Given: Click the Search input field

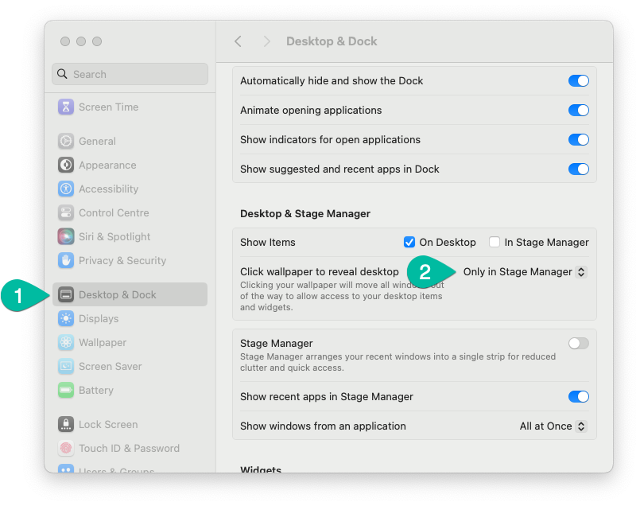Looking at the screenshot, I should (x=130, y=74).
